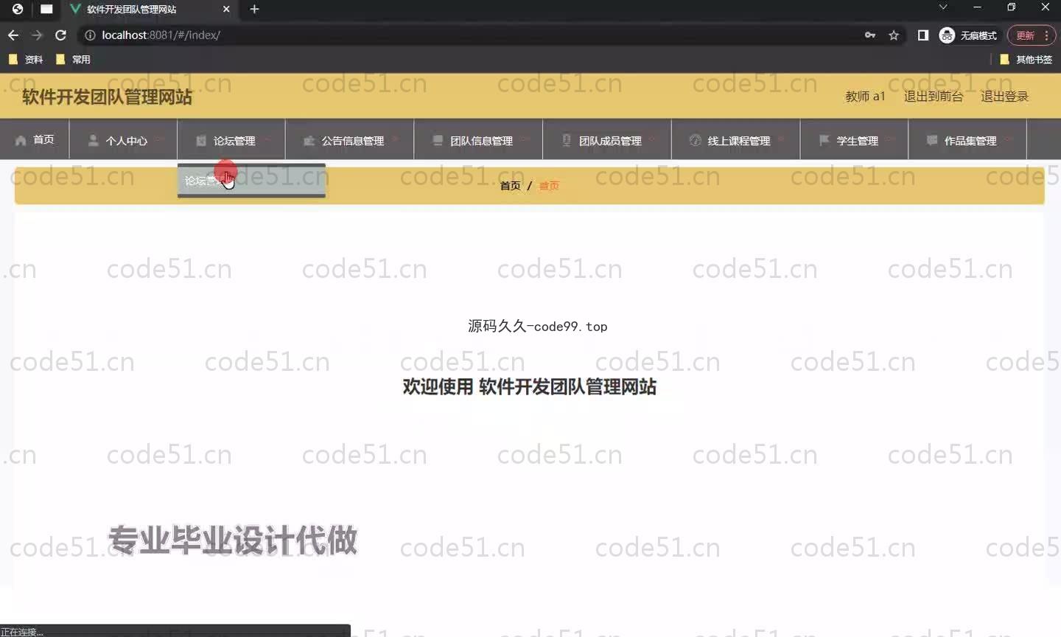Expand the 线上课程管理 dropdown arrow
Screen dimensions: 1061x637
pyautogui.click(x=782, y=139)
